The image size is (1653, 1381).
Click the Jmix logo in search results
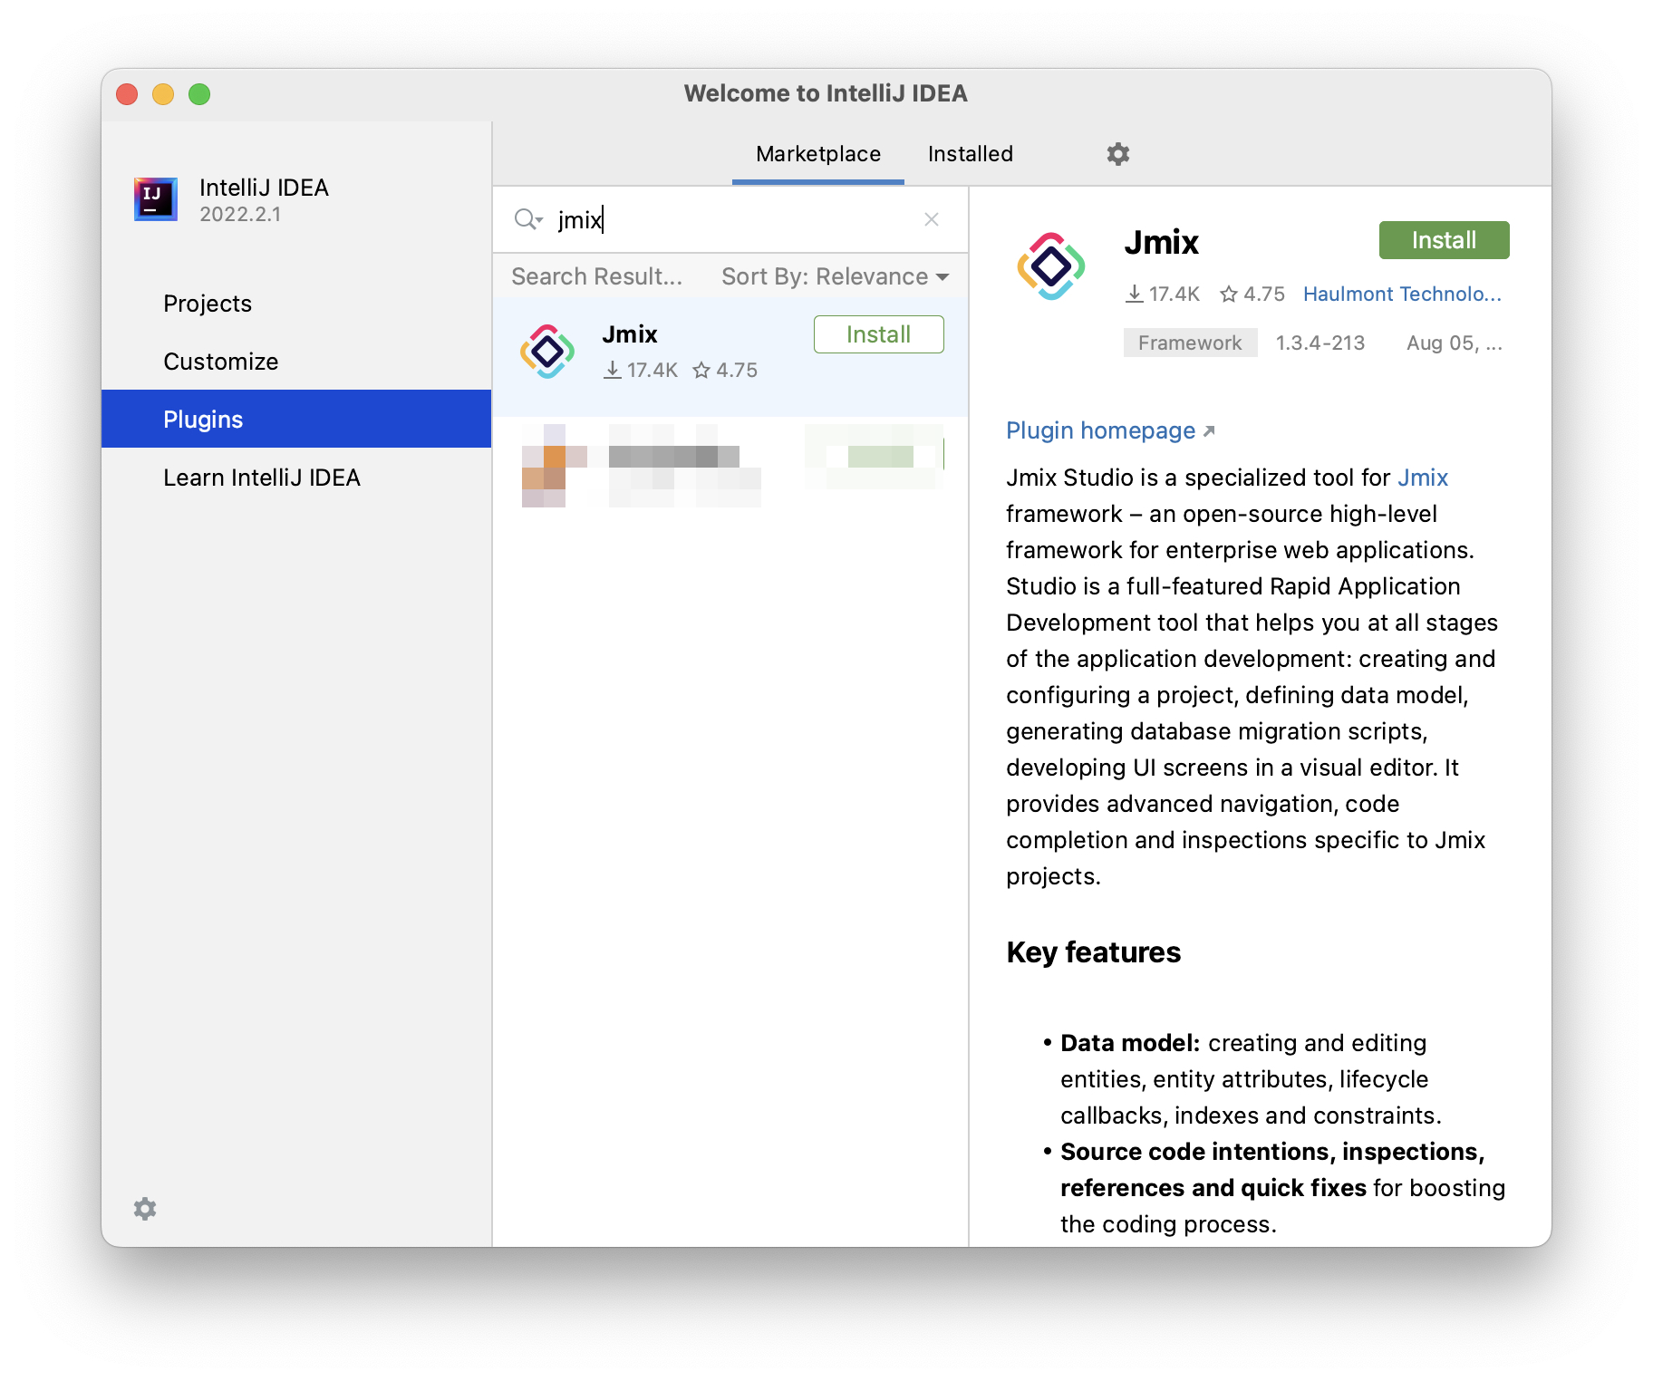(x=547, y=352)
